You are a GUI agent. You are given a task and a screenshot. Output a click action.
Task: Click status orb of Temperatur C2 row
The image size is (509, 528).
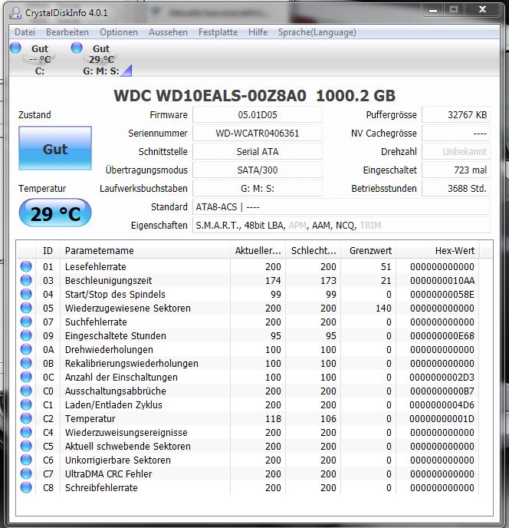26,418
